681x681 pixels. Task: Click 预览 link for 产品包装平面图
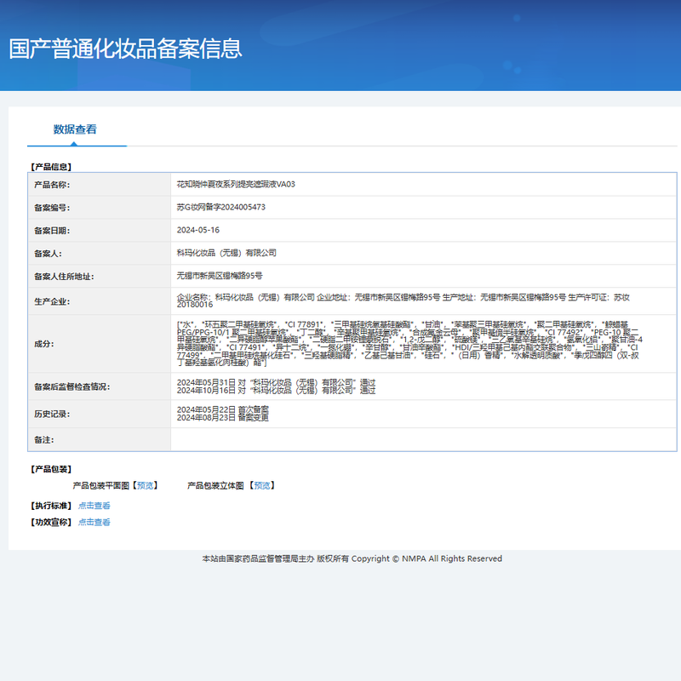[146, 485]
